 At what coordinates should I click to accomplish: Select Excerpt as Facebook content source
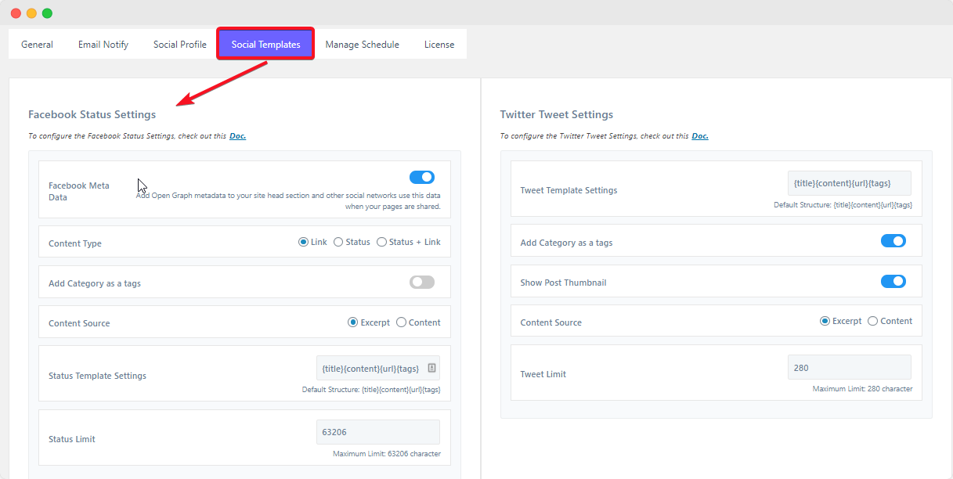click(353, 322)
